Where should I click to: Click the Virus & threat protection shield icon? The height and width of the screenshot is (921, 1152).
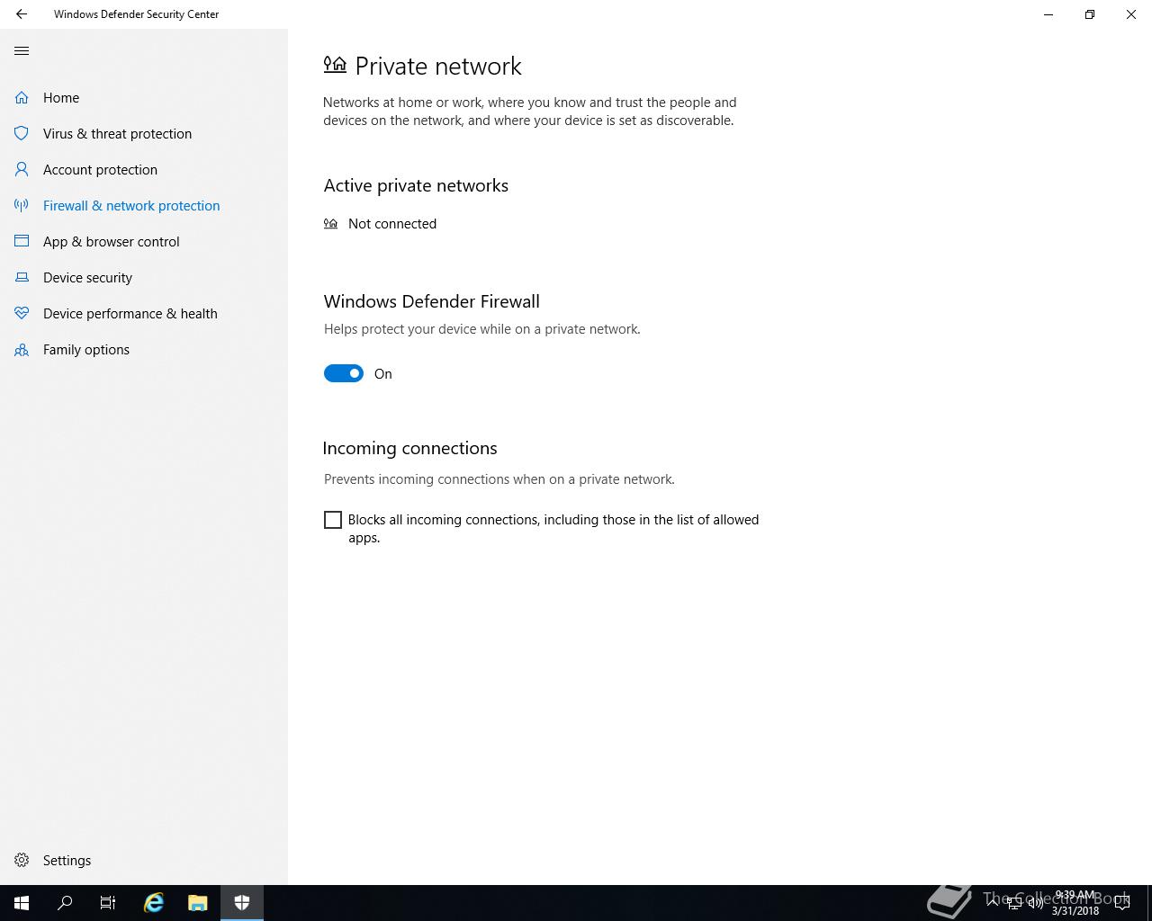pyautogui.click(x=22, y=133)
